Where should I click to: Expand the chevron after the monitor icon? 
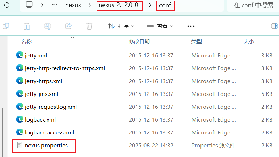42,5
